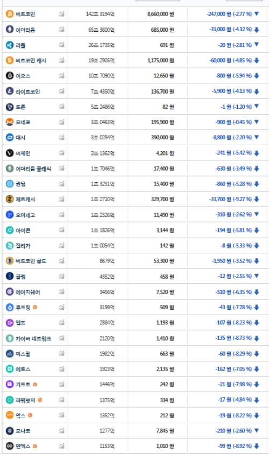This screenshot has height=455, width=269.
Task: Open the chart icon in the 트론 row
Action: (61, 106)
